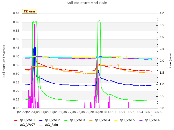This screenshot has width=174, height=130.
Task: Click the Feb 5 x-axis tick label
Action: click(148, 112)
